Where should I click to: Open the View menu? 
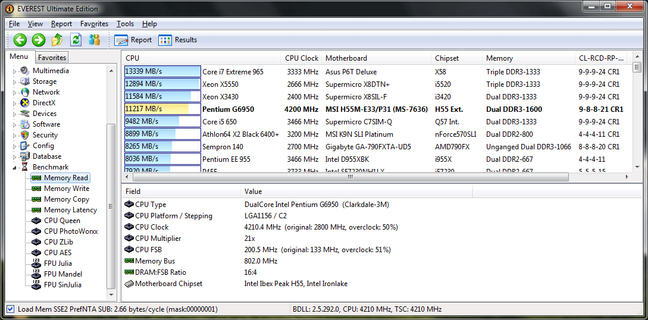[x=36, y=24]
